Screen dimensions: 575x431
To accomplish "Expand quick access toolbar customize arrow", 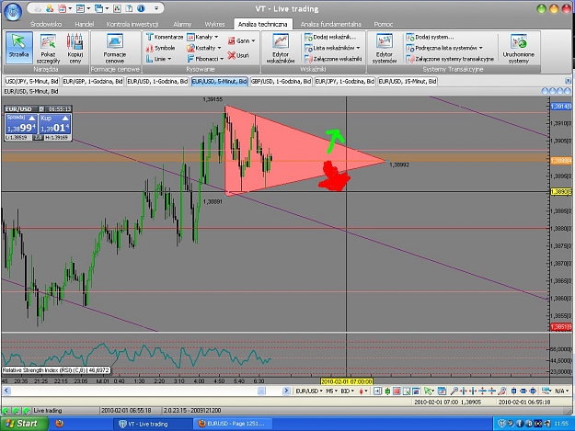I will point(156,8).
